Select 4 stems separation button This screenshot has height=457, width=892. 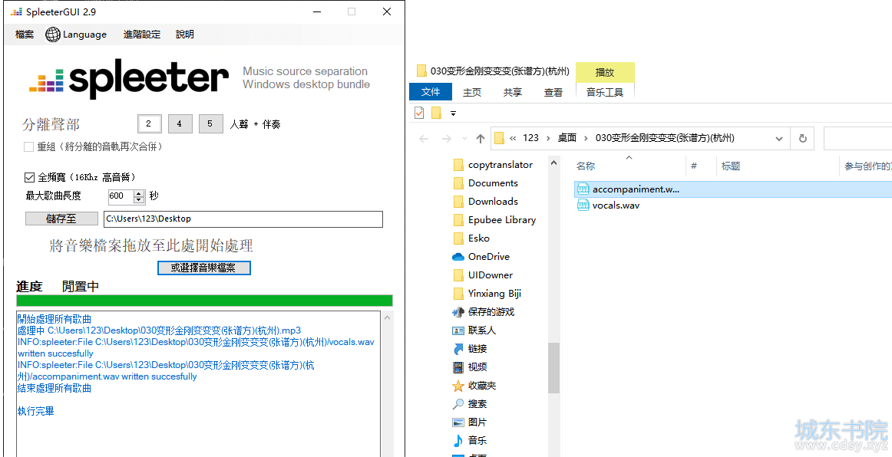pyautogui.click(x=180, y=124)
